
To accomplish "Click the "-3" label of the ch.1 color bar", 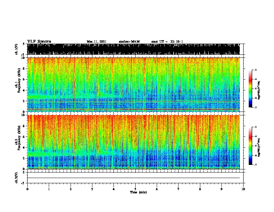I will click(255, 70).
